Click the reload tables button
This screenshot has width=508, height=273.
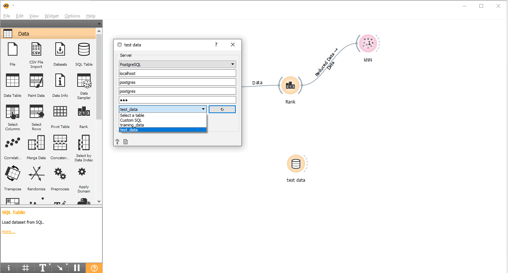click(222, 109)
